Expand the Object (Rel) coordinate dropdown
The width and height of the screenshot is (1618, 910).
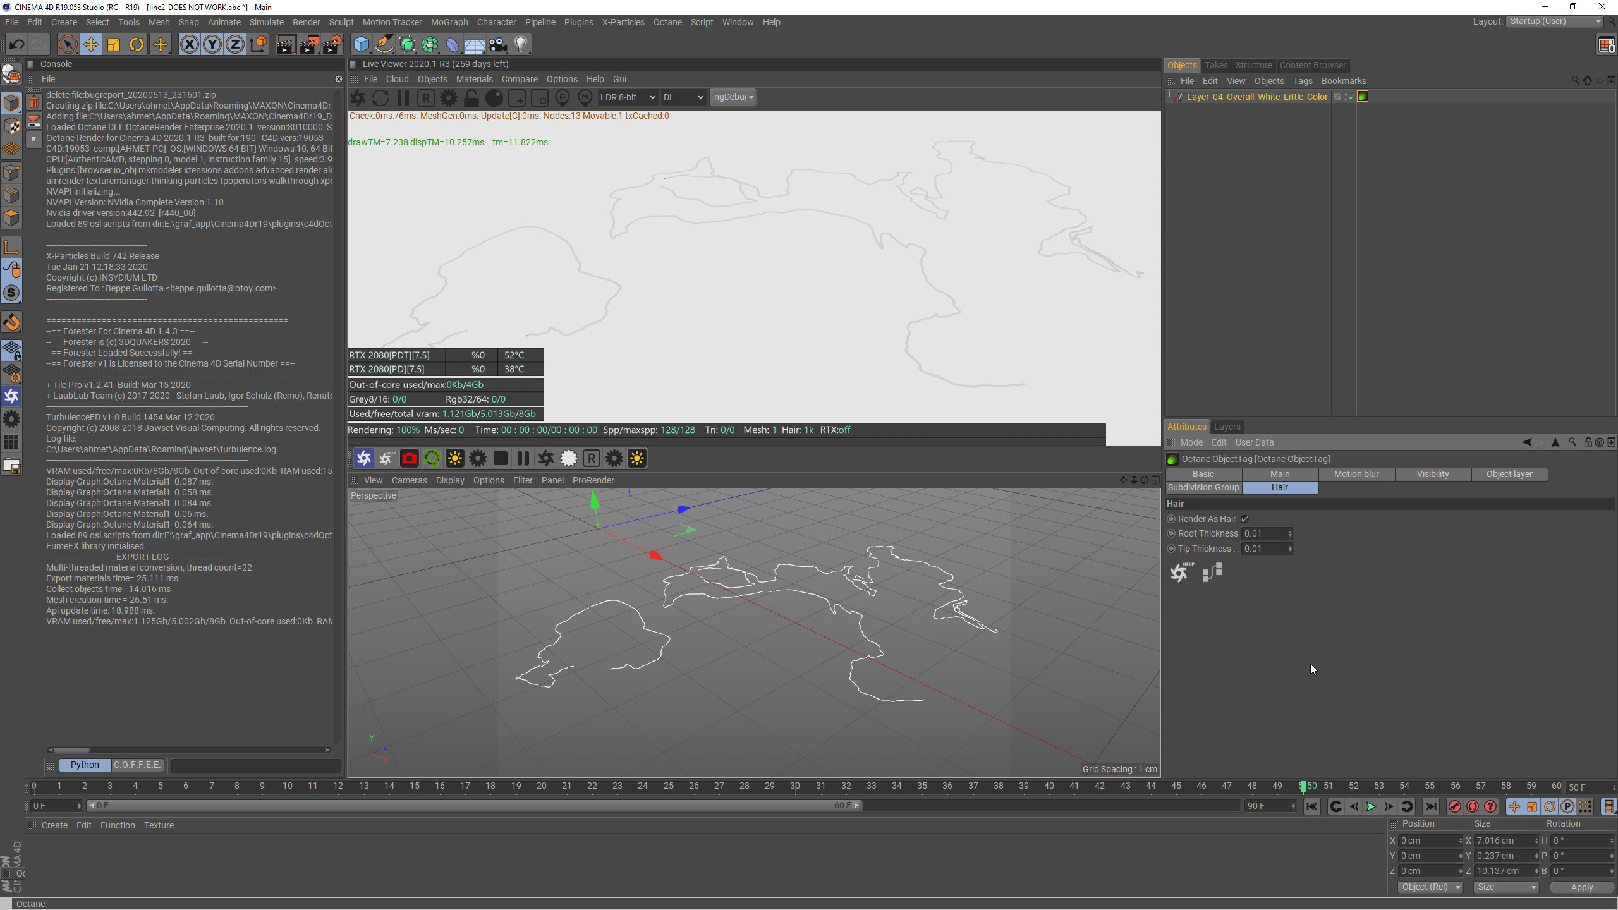[x=1431, y=887]
